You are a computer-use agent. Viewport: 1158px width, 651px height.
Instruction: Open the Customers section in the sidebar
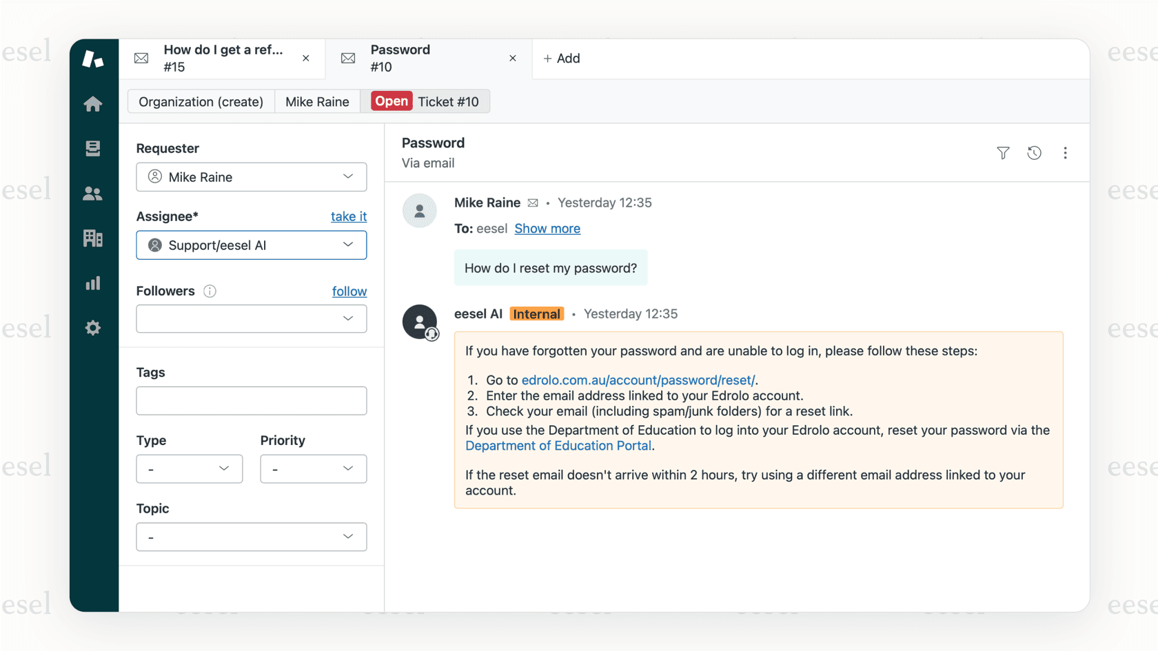click(x=92, y=194)
